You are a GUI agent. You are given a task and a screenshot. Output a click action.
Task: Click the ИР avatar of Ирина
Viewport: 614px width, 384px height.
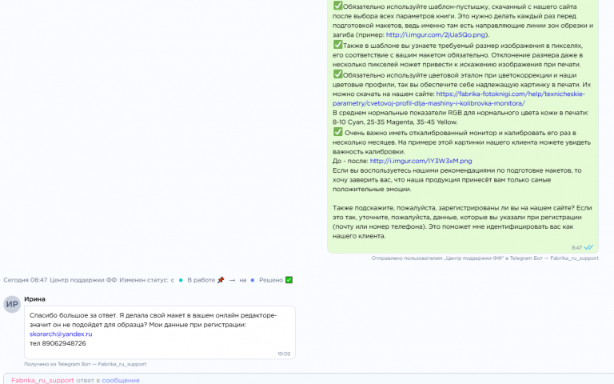[12, 305]
